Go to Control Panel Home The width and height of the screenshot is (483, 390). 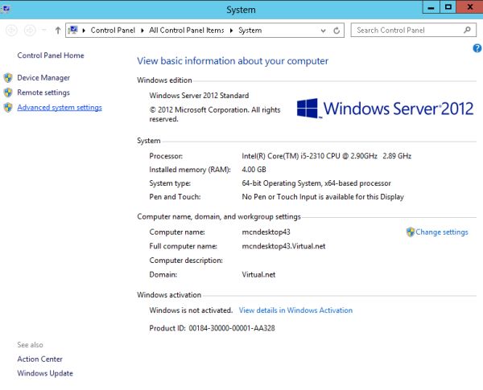click(x=51, y=55)
